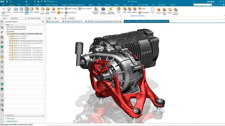
Task: Toggle checkbox for Topology Optimised Gearbox Mount
Action: pyautogui.click(x=10, y=41)
